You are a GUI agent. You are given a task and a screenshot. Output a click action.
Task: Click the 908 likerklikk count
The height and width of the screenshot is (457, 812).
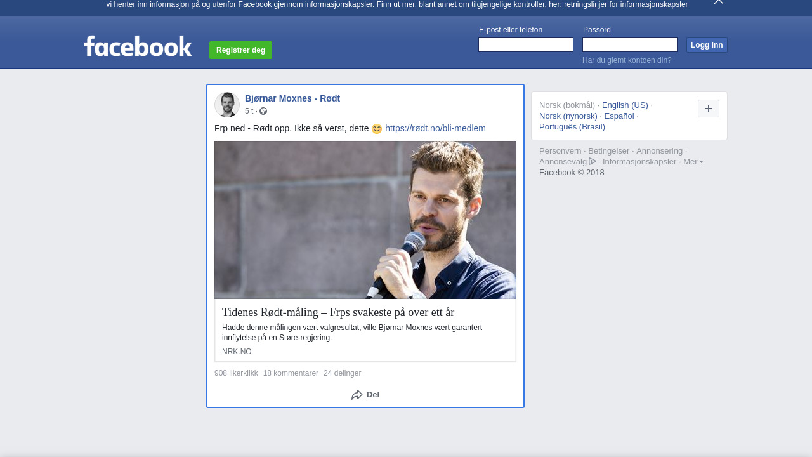click(x=236, y=373)
